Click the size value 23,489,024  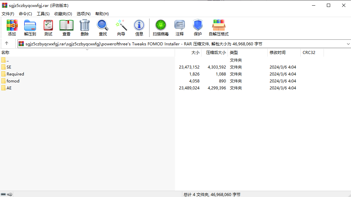click(189, 88)
